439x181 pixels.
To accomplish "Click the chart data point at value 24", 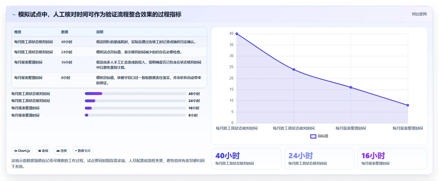I will 294,69.
